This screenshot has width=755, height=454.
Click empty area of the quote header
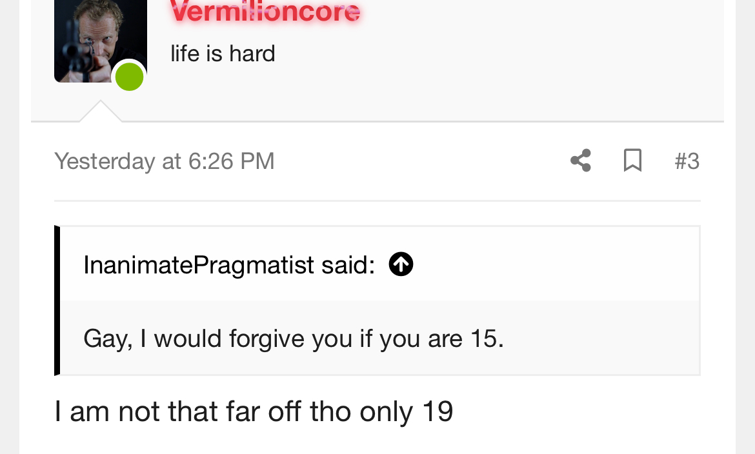[x=554, y=264]
